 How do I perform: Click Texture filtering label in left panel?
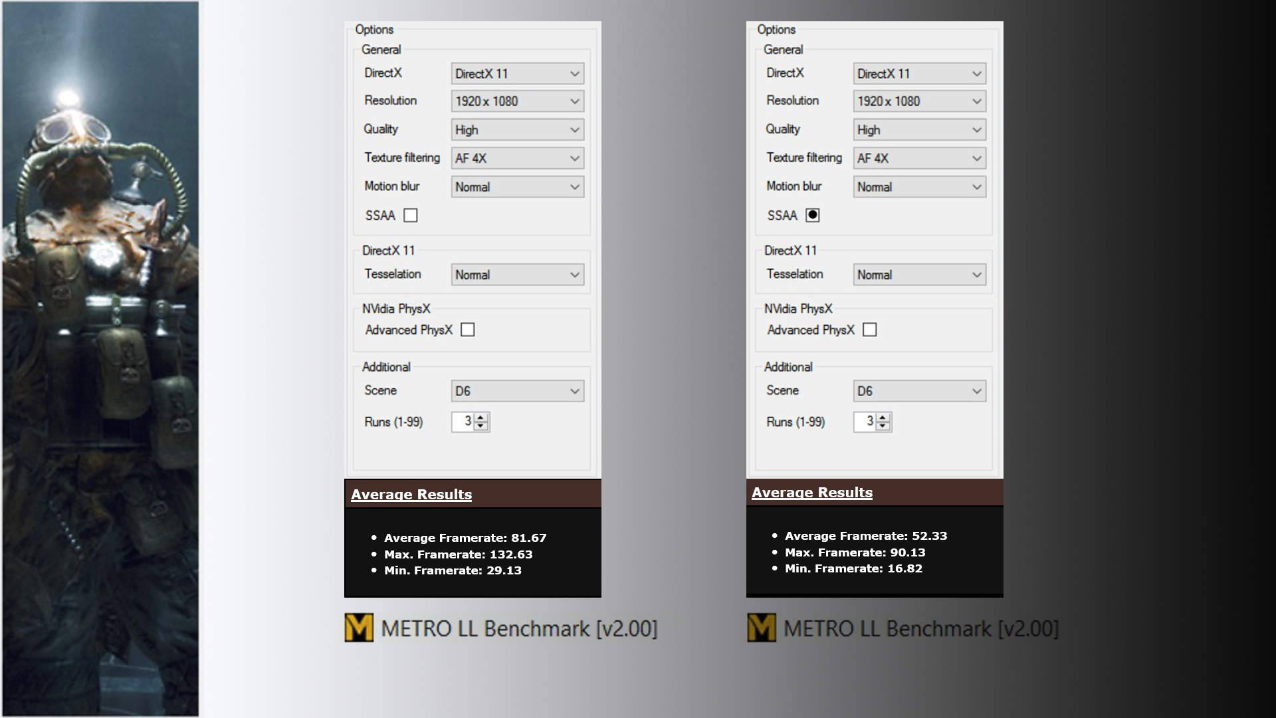402,158
